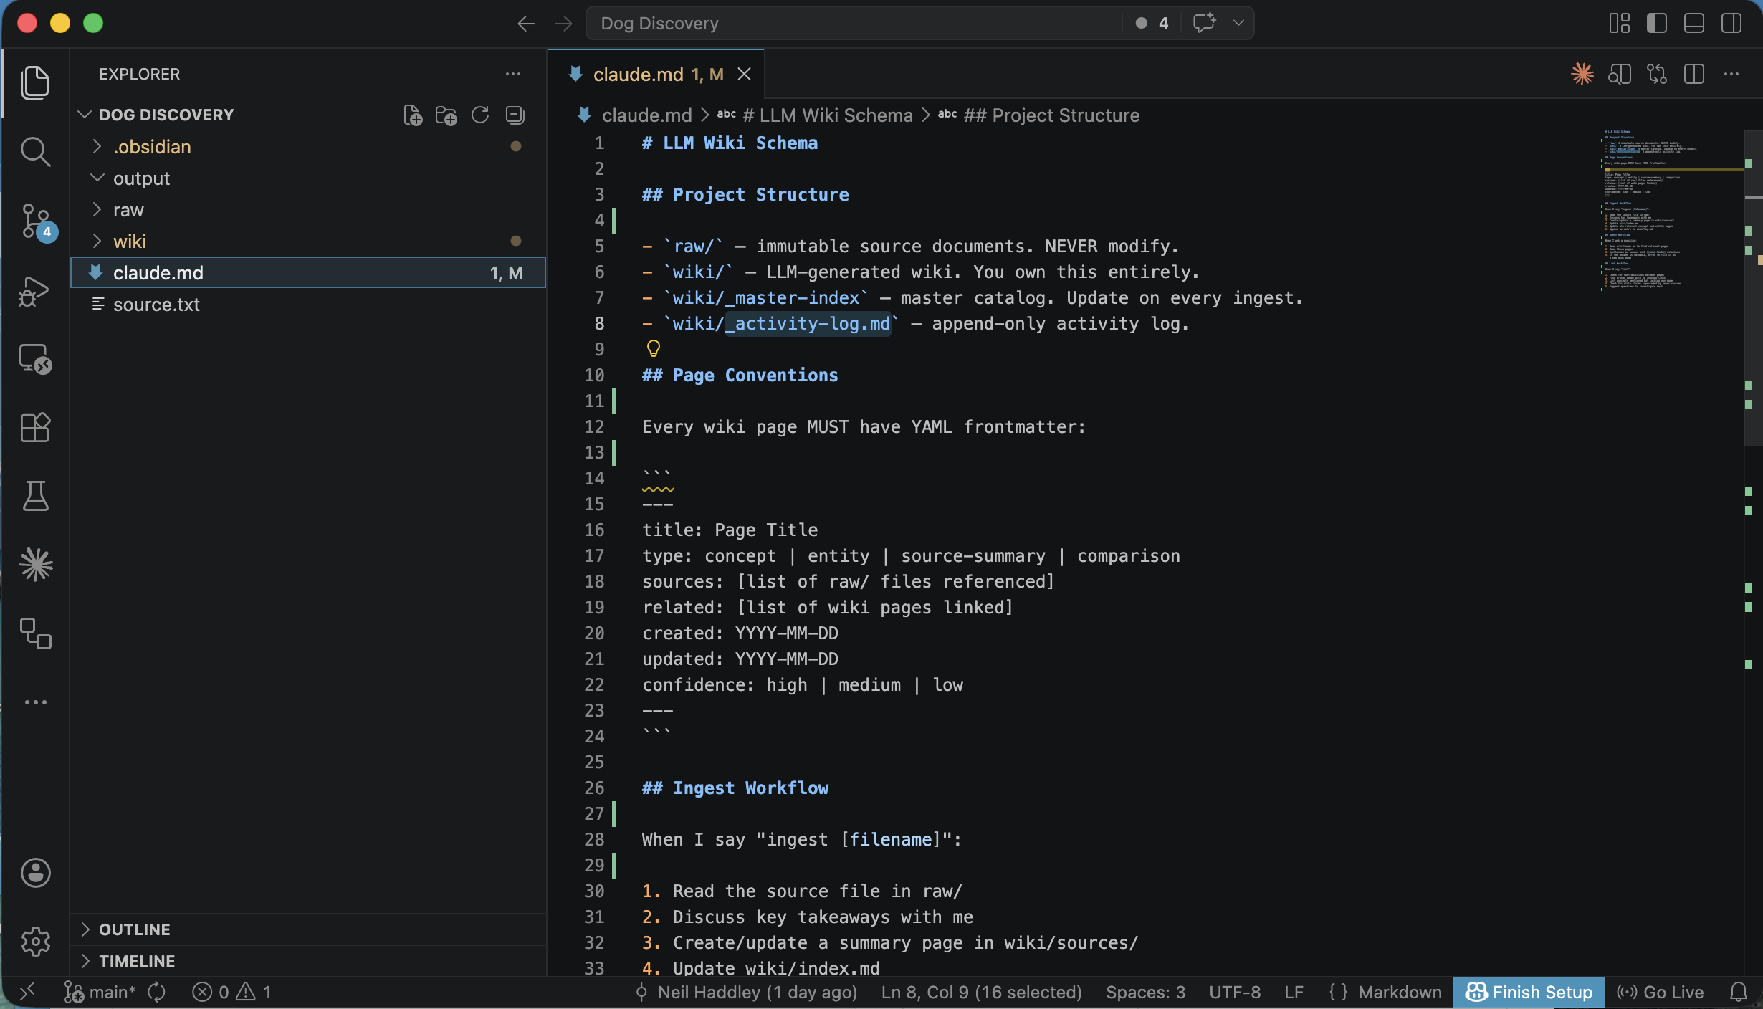Open changes for claude.md
The image size is (1763, 1009).
1657,74
